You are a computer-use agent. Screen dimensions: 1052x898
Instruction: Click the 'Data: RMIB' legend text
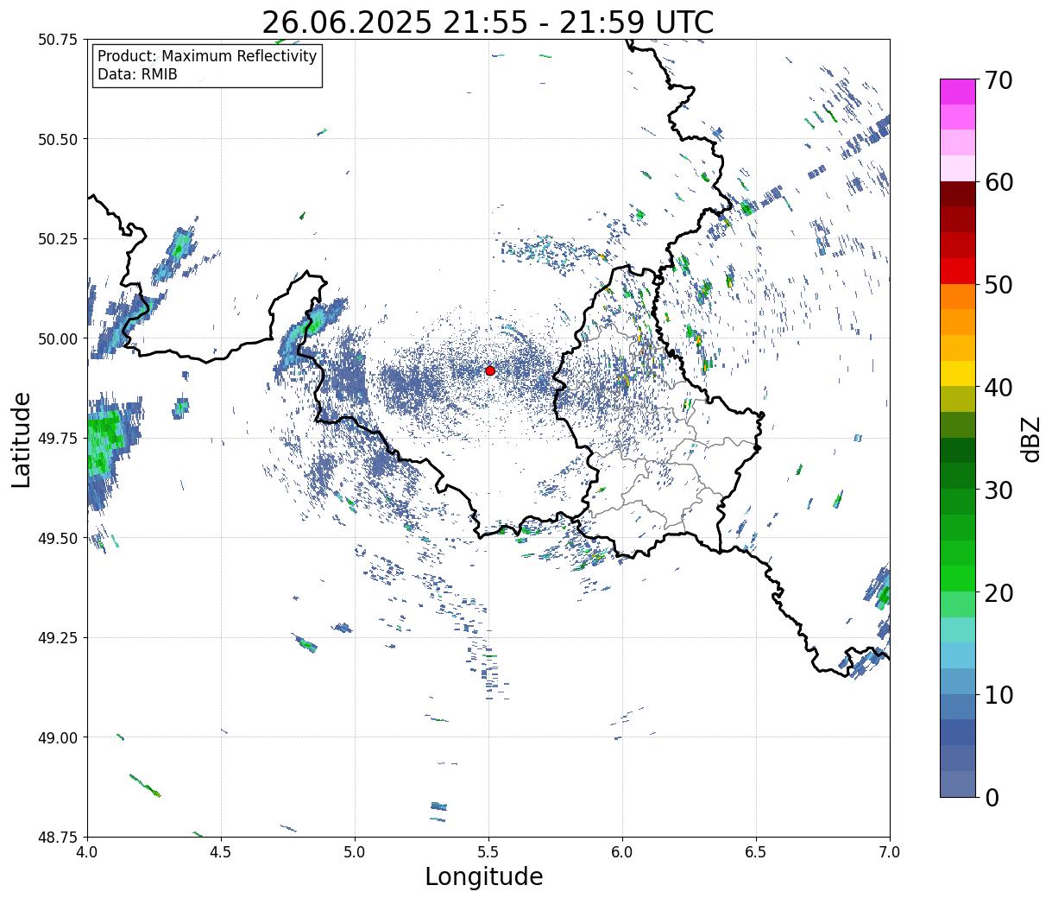point(137,74)
